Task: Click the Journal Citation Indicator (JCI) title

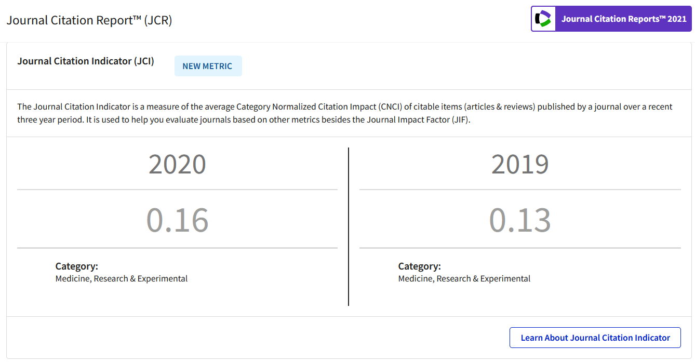Action: coord(86,61)
